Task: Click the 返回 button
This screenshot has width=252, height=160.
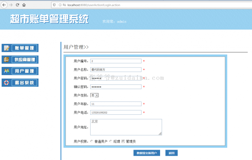Action: (171, 153)
